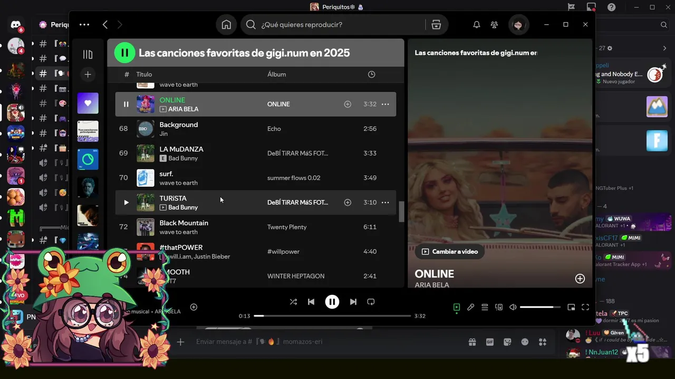
Task: Expand Your Library sidebar
Action: pyautogui.click(x=88, y=54)
